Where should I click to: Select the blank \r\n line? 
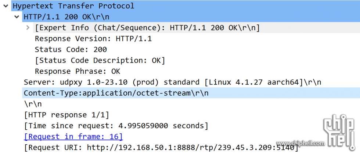(x=33, y=104)
